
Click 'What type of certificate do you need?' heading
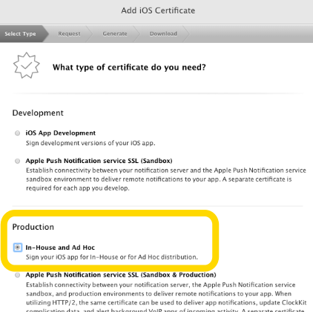point(129,67)
